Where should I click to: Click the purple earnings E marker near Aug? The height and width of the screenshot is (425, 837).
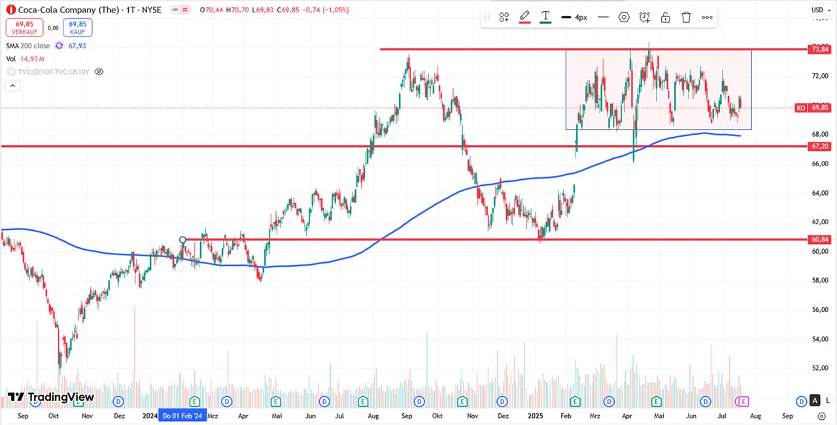pyautogui.click(x=743, y=401)
